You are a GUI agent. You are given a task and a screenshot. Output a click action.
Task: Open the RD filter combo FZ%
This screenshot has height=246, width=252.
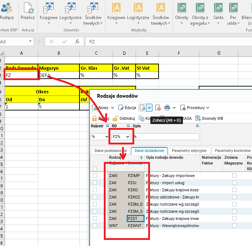click(121, 137)
